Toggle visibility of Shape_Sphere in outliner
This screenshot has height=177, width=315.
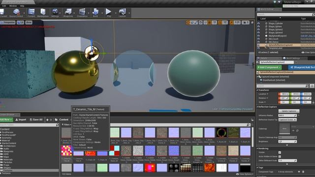pyautogui.click(x=258, y=27)
